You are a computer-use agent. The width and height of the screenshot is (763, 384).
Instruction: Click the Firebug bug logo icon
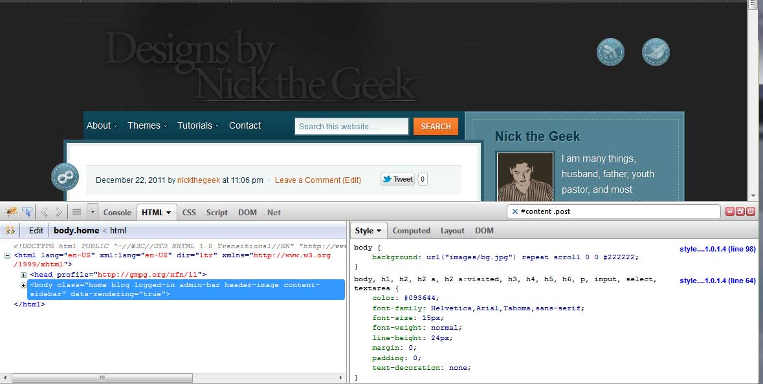(x=10, y=211)
